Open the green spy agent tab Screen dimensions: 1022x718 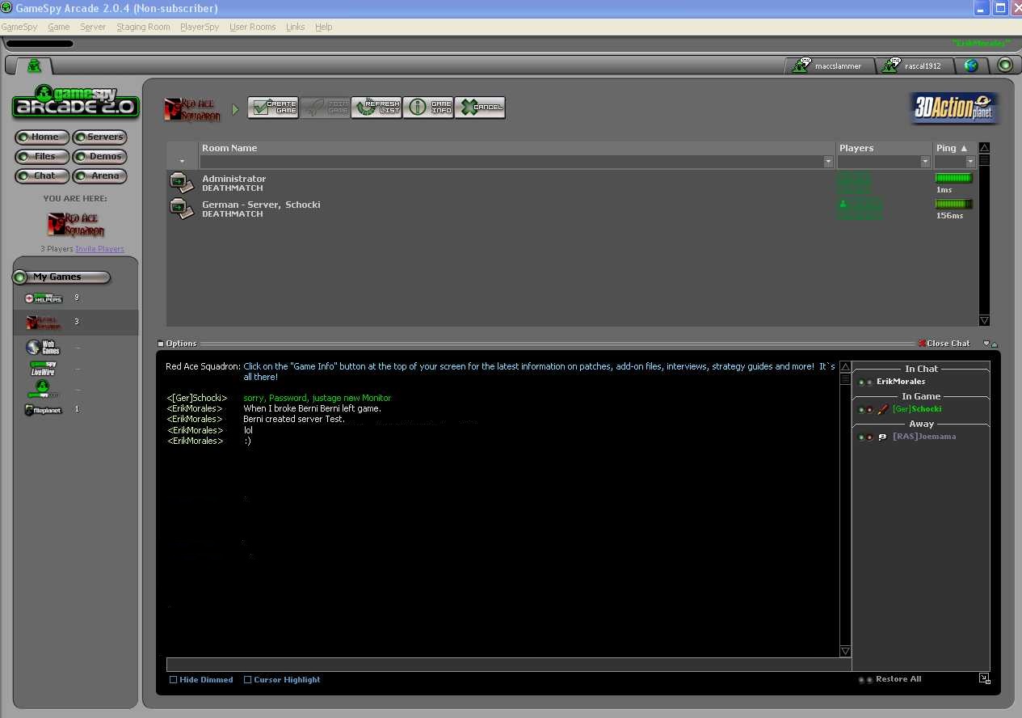pos(34,66)
